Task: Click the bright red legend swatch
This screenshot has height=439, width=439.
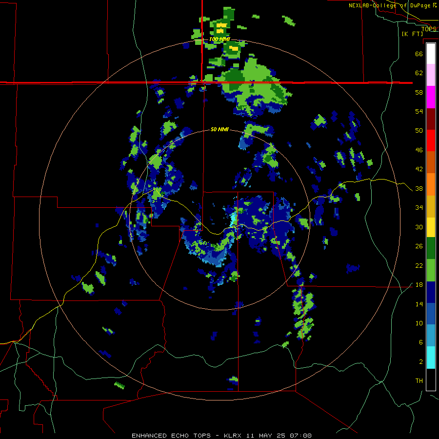Action: (x=431, y=140)
